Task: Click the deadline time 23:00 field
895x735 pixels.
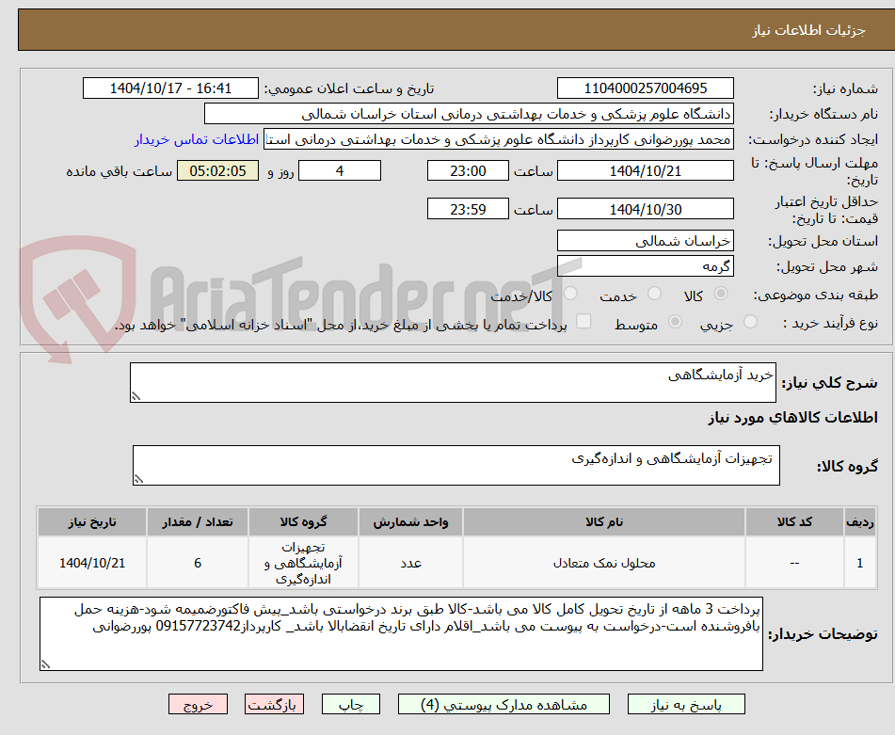Action: coord(468,170)
